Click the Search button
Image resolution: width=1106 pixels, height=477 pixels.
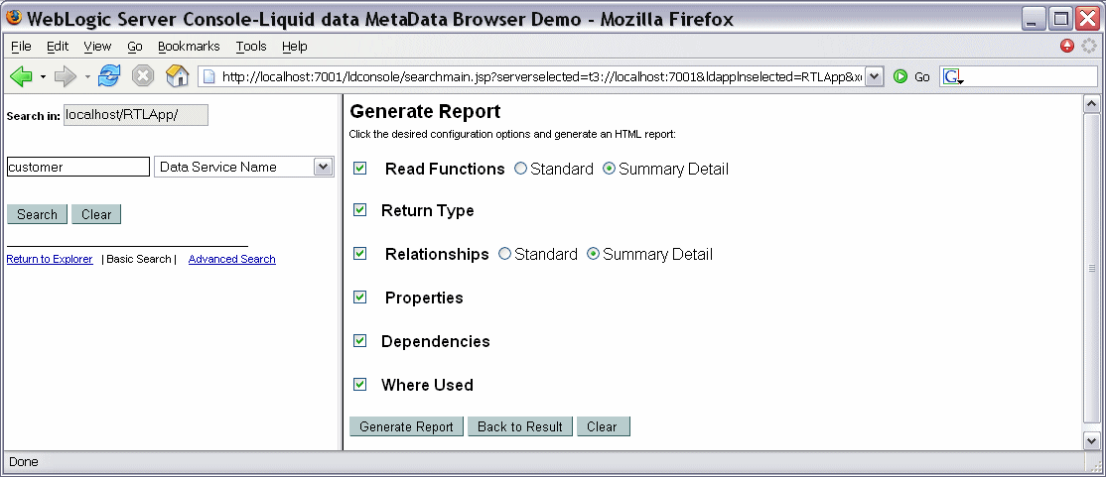pyautogui.click(x=37, y=214)
